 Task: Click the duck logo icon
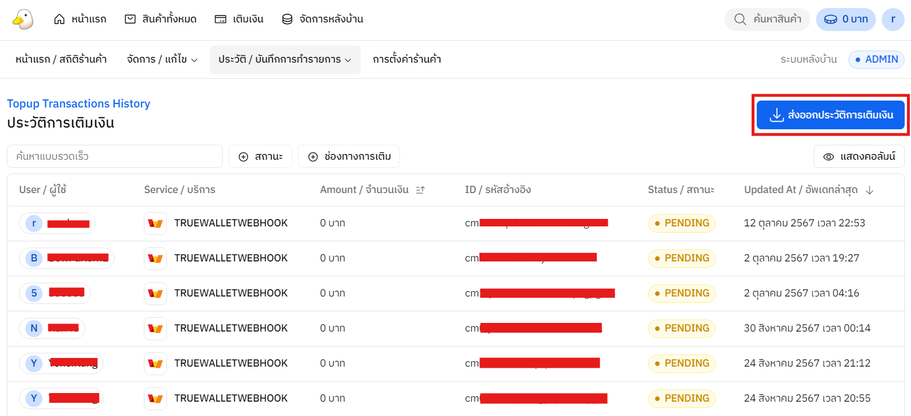pyautogui.click(x=23, y=19)
